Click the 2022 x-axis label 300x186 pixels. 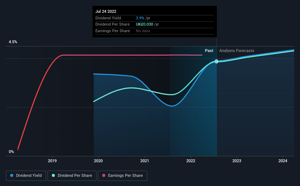[x=191, y=161]
